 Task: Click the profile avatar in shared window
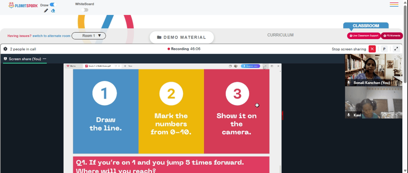tap(235, 66)
